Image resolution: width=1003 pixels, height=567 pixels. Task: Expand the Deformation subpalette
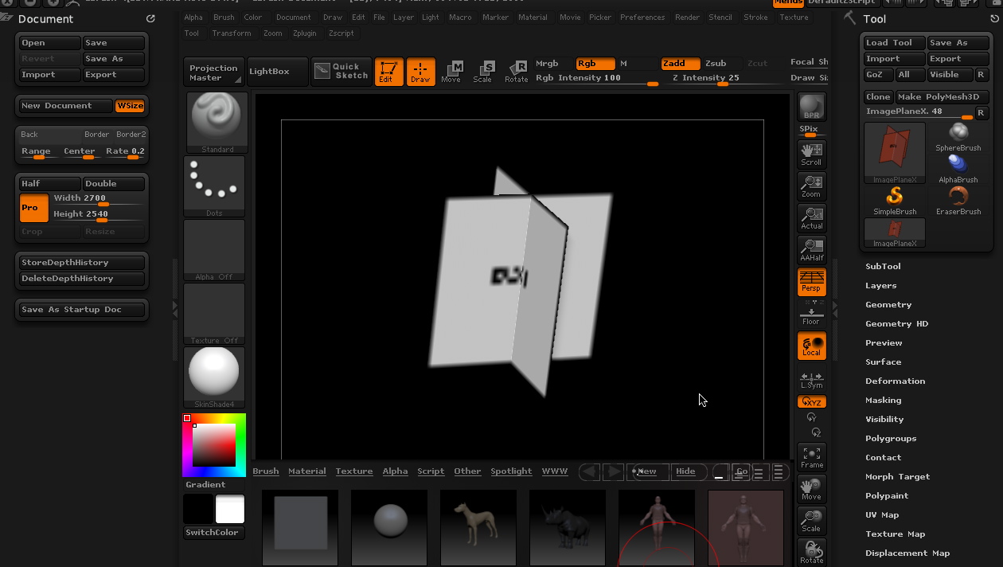click(x=895, y=381)
